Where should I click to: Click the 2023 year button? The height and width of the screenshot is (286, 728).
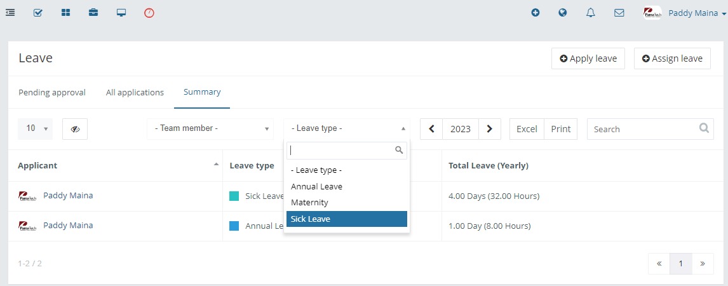[461, 129]
